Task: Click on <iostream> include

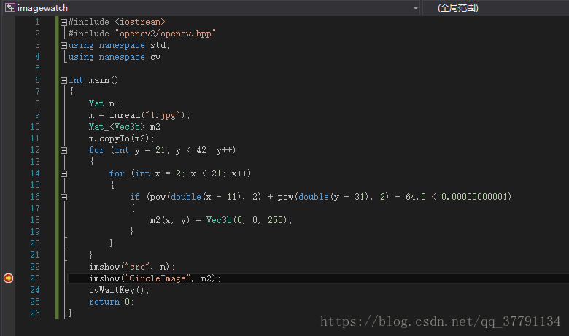Action: 140,22
